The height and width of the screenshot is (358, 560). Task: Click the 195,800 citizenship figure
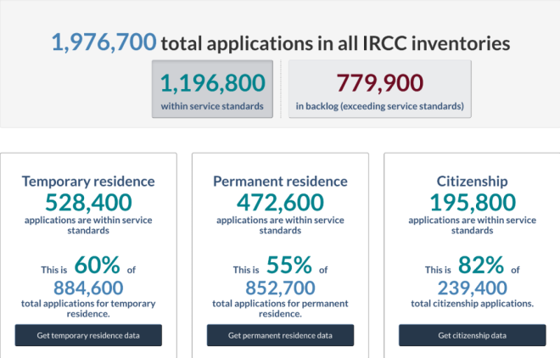point(472,202)
